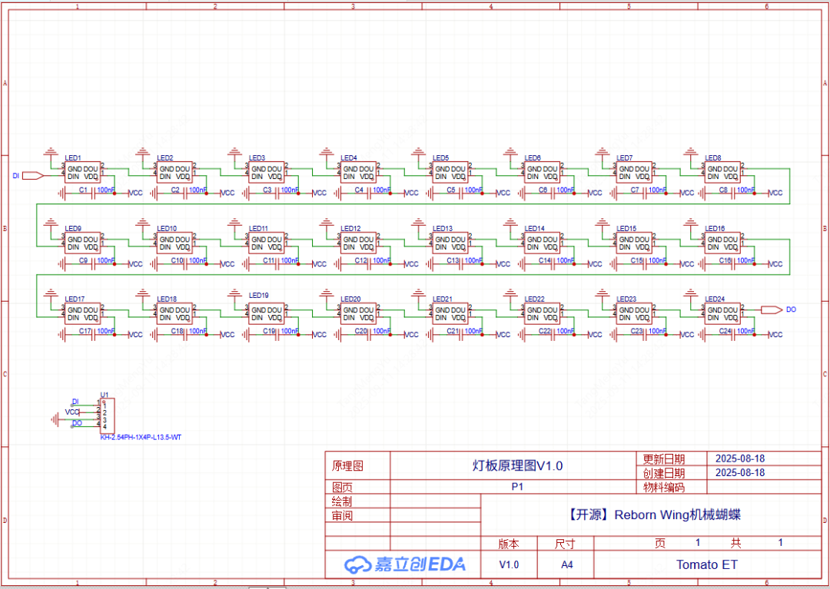Select the LED13 chip body

[450, 243]
